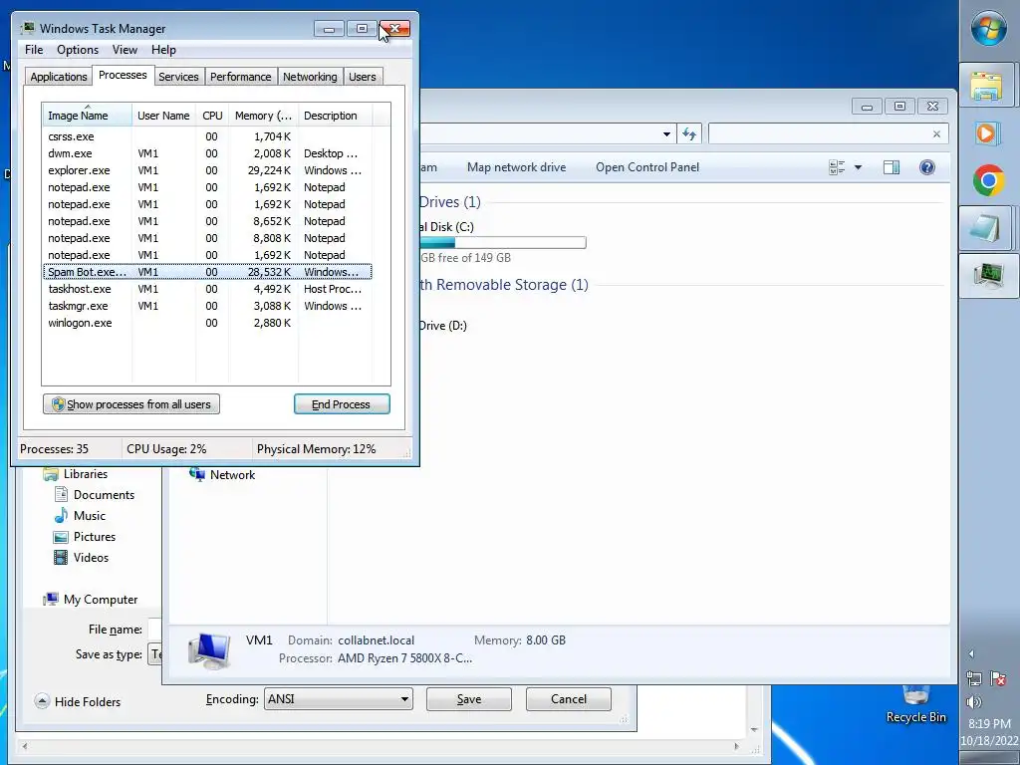Click Open Control Panel in the Explorer toolbar

click(x=647, y=167)
